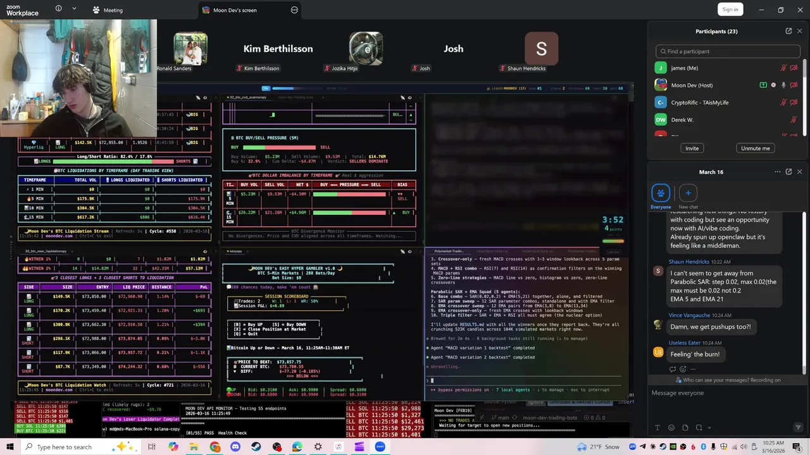The image size is (810, 455).
Task: Click CryptoRific's camera-off icon
Action: click(794, 102)
